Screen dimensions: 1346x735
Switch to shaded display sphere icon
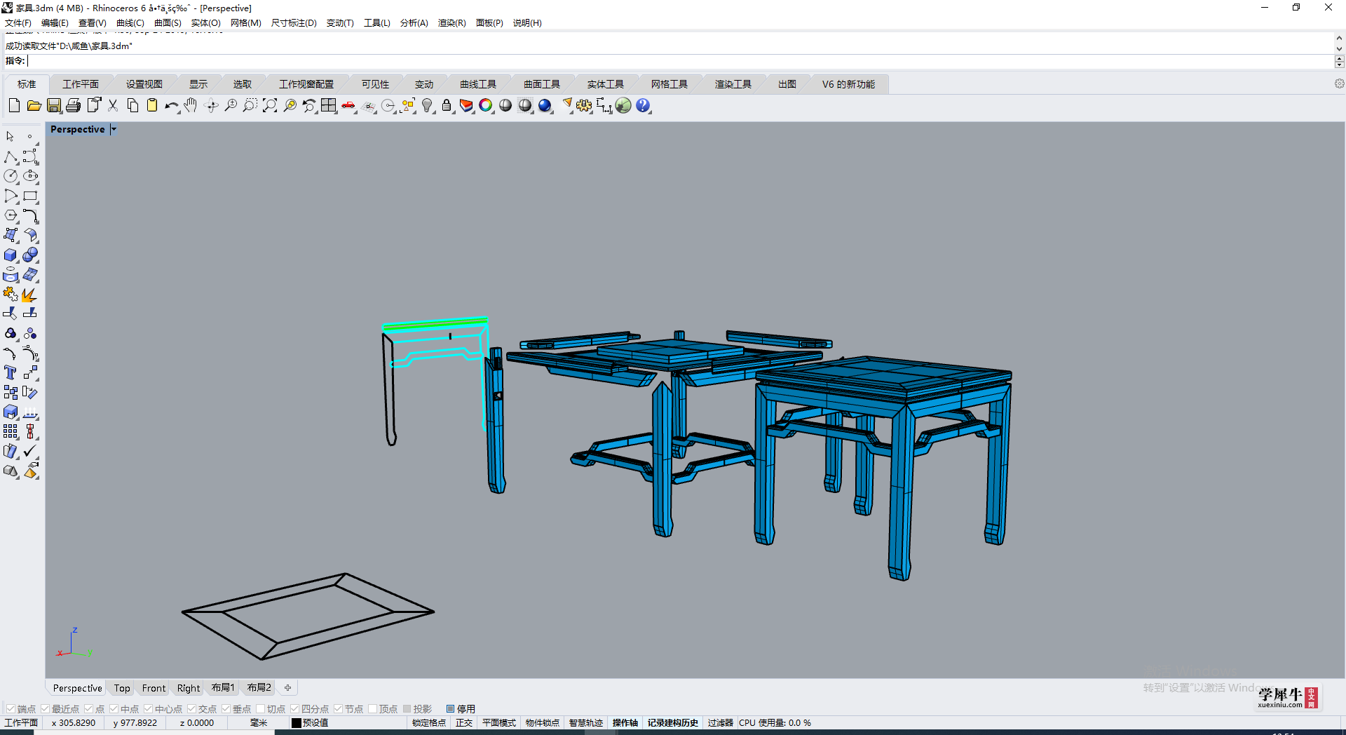pyautogui.click(x=505, y=106)
